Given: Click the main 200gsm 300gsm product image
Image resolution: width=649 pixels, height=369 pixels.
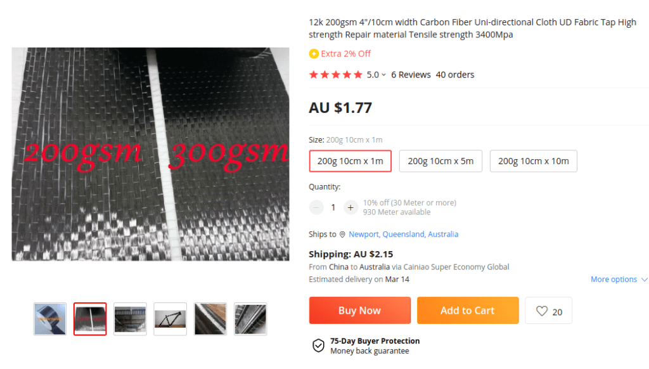Looking at the screenshot, I should pos(150,154).
